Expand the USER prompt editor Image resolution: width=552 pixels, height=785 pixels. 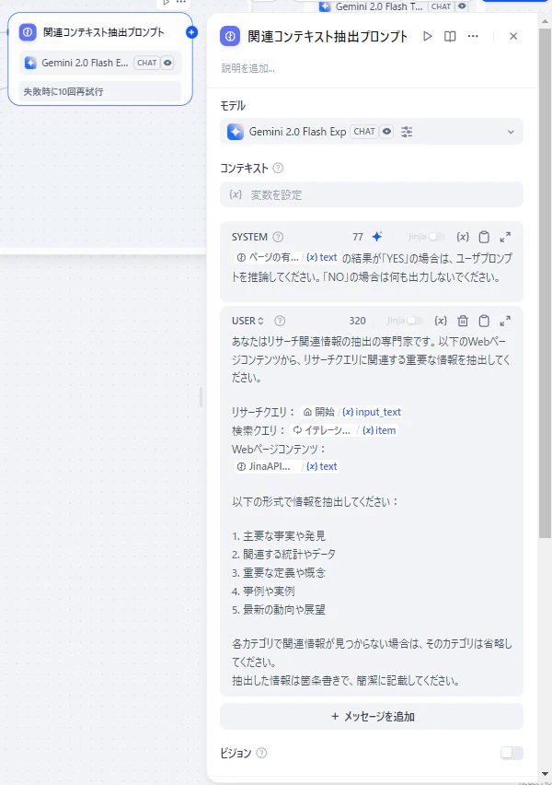click(x=505, y=321)
